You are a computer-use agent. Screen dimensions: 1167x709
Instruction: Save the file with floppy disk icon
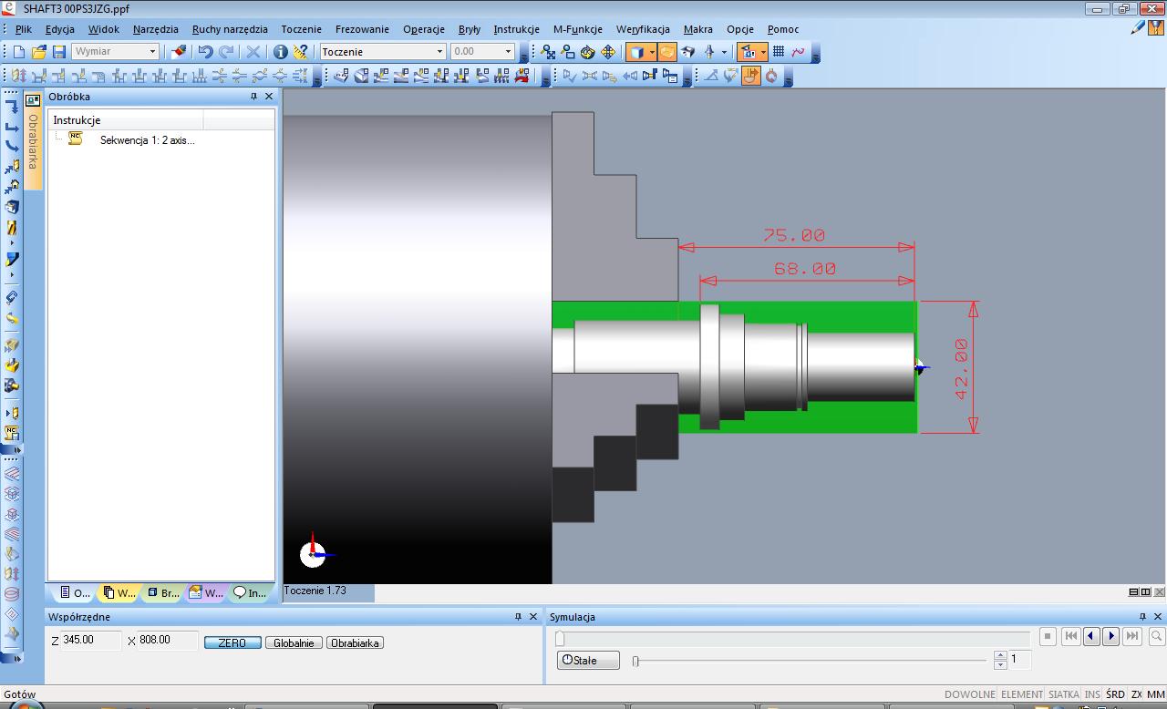point(59,52)
